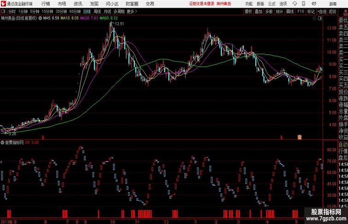348x224 pixels.
Task: Click the 统计 statistics button
Action: click(x=279, y=11)
